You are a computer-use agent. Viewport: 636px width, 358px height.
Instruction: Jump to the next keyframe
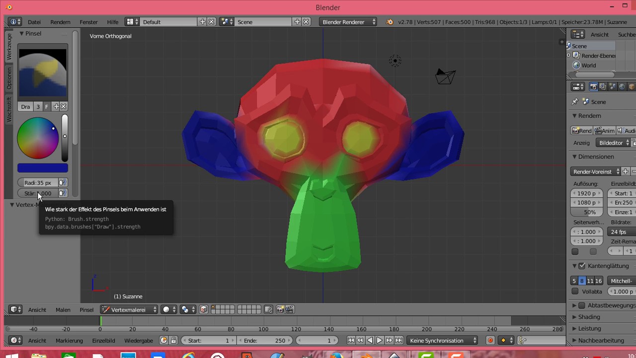[389, 340]
